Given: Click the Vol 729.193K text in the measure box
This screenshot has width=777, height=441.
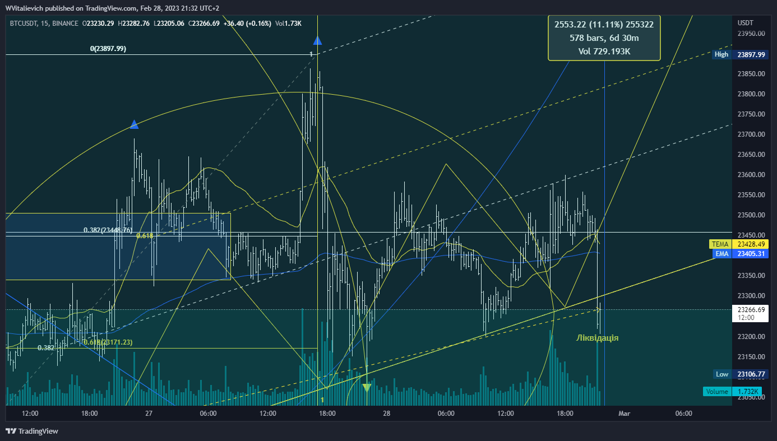Looking at the screenshot, I should tap(604, 51).
